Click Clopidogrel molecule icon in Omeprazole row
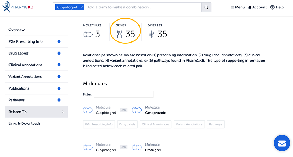Image resolution: width=293 pixels, height=157 pixels. pos(88,110)
